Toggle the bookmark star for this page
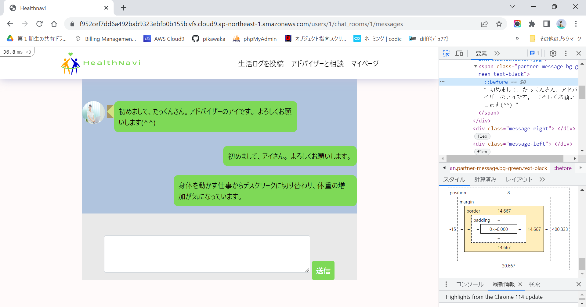The width and height of the screenshot is (586, 307). [499, 24]
